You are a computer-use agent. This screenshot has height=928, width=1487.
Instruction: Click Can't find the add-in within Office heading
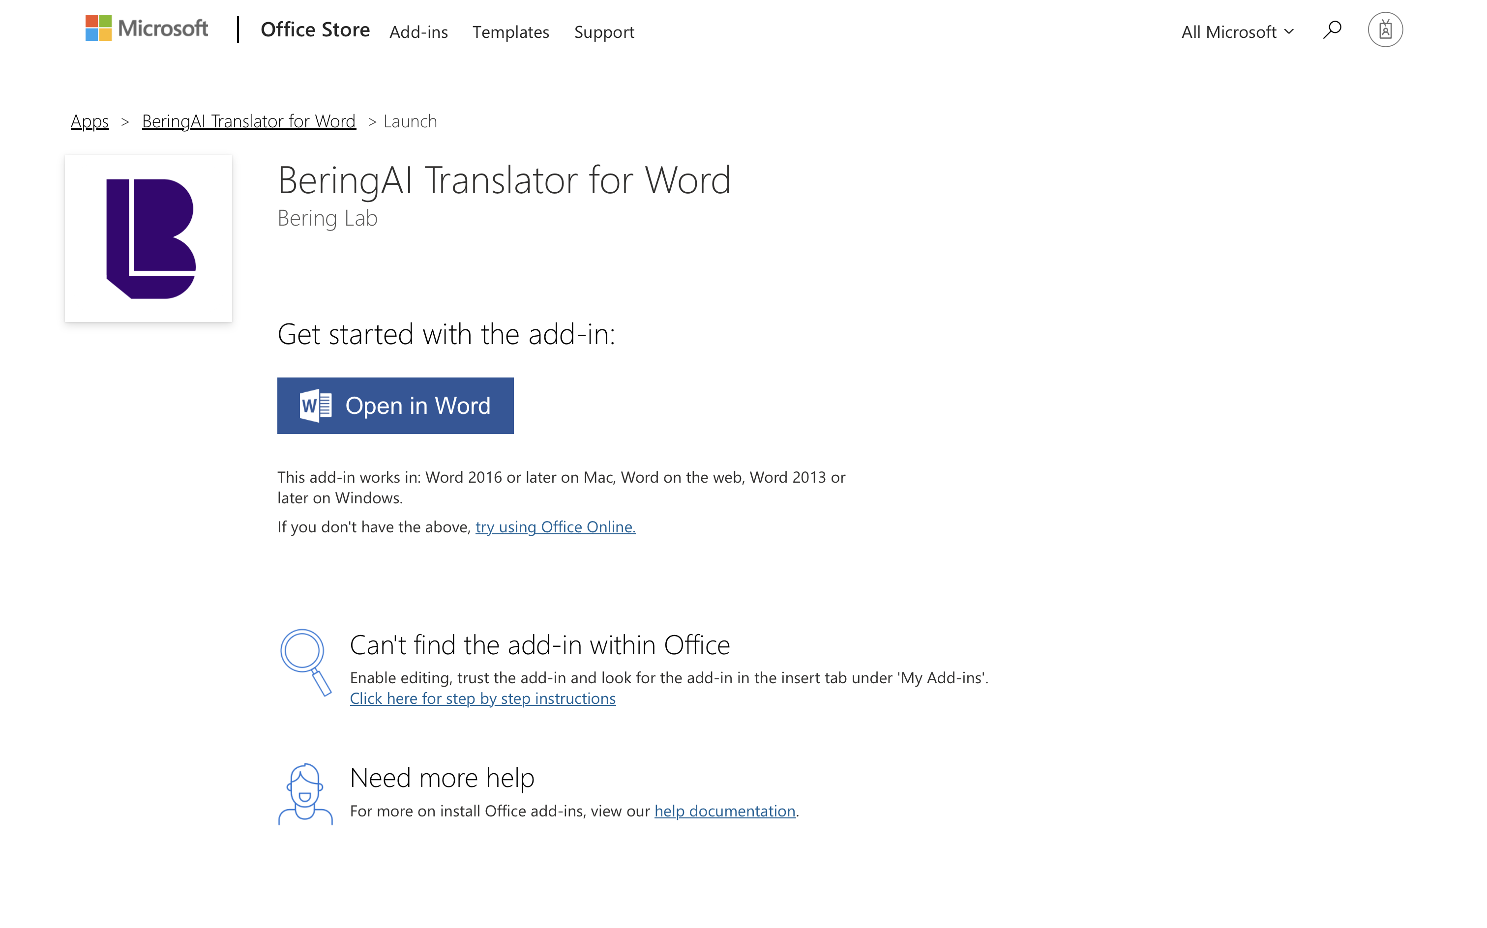click(x=539, y=645)
